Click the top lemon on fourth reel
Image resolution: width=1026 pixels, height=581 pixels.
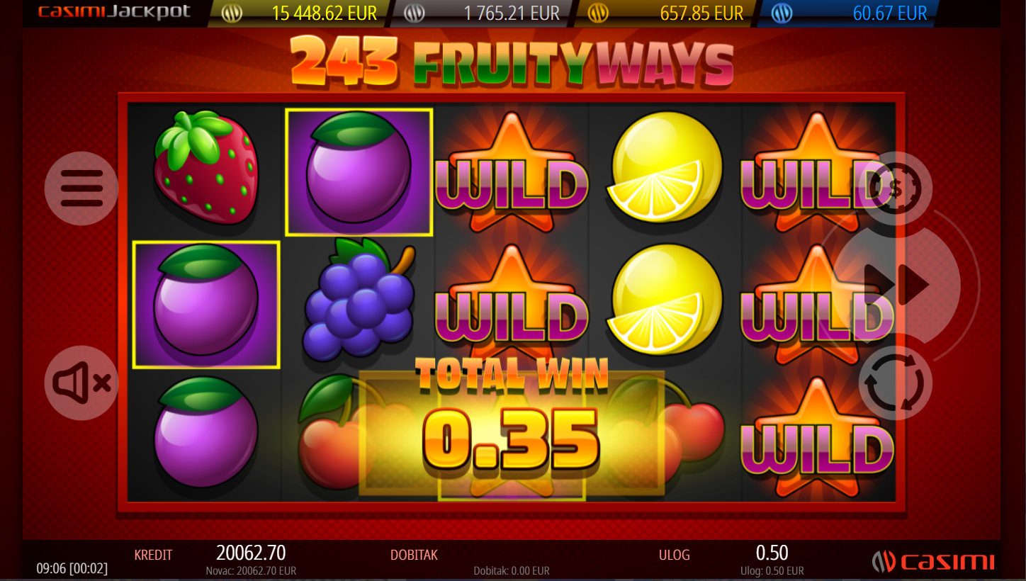point(666,169)
